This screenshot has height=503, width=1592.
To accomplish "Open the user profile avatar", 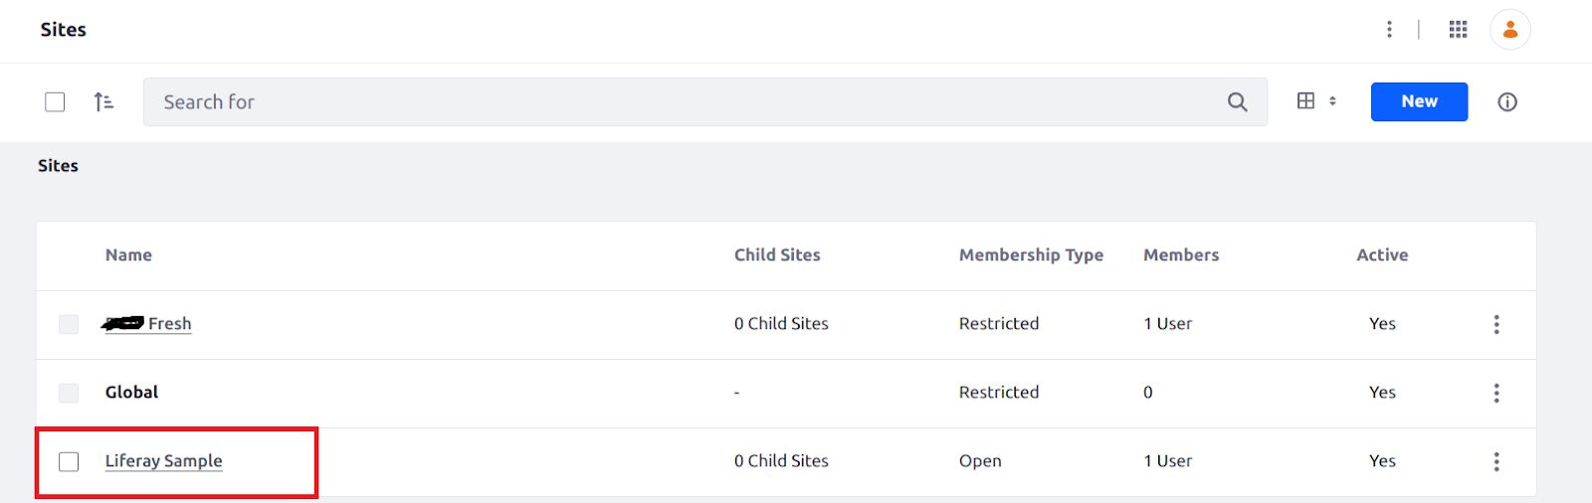I will pyautogui.click(x=1509, y=30).
